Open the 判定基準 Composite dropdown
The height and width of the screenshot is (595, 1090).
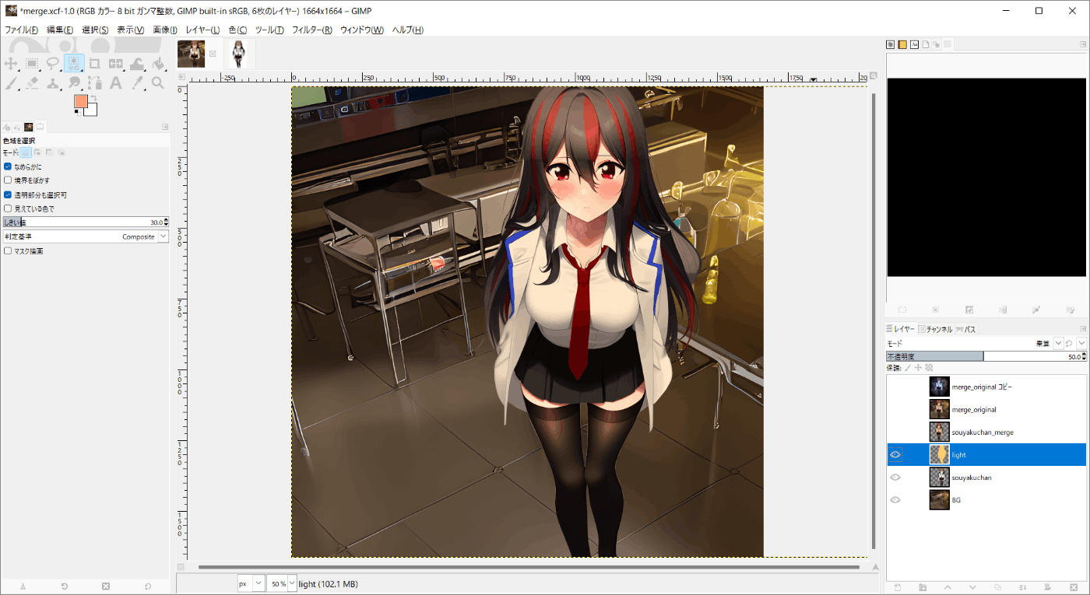[x=86, y=236]
